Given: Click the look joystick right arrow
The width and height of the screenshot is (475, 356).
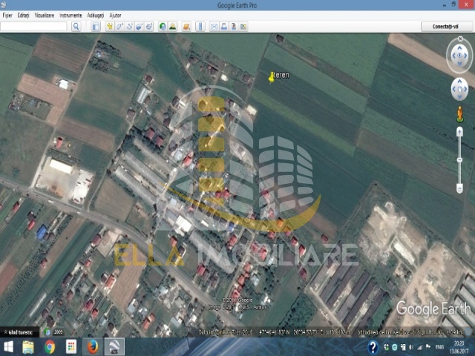Looking at the screenshot, I should click(x=467, y=56).
